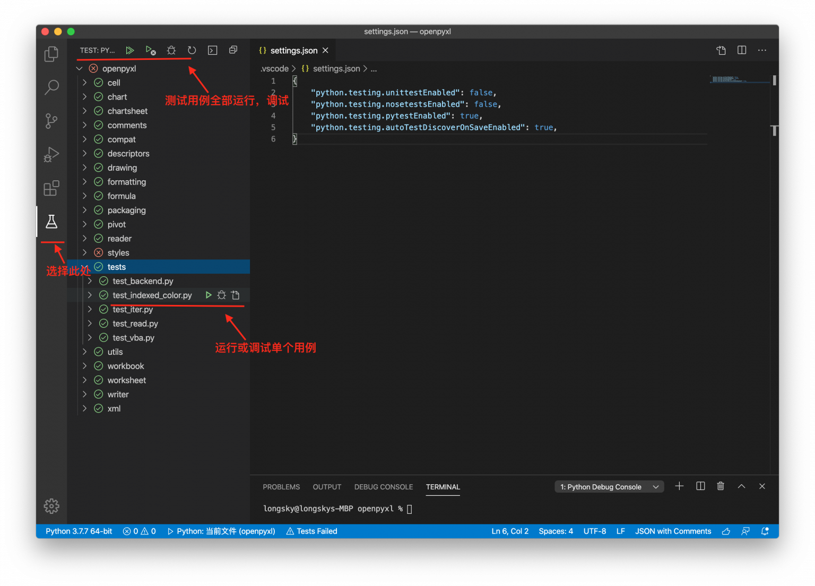
Task: Open the Search view in activity bar
Action: [51, 88]
